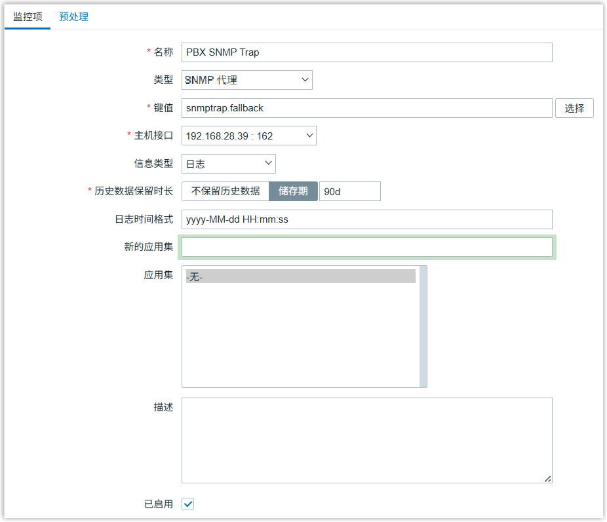The height and width of the screenshot is (522, 607).
Task: Select the 储存期 storage period option
Action: (x=293, y=191)
